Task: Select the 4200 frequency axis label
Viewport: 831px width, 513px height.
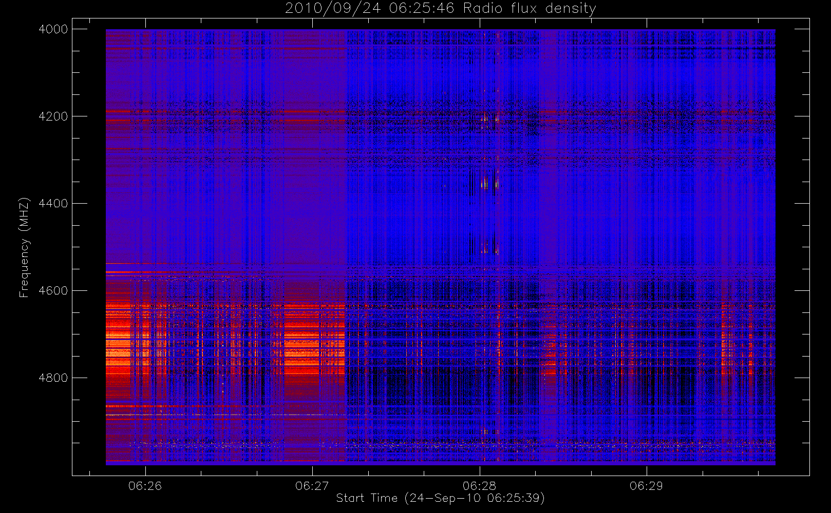Action: click(x=53, y=116)
